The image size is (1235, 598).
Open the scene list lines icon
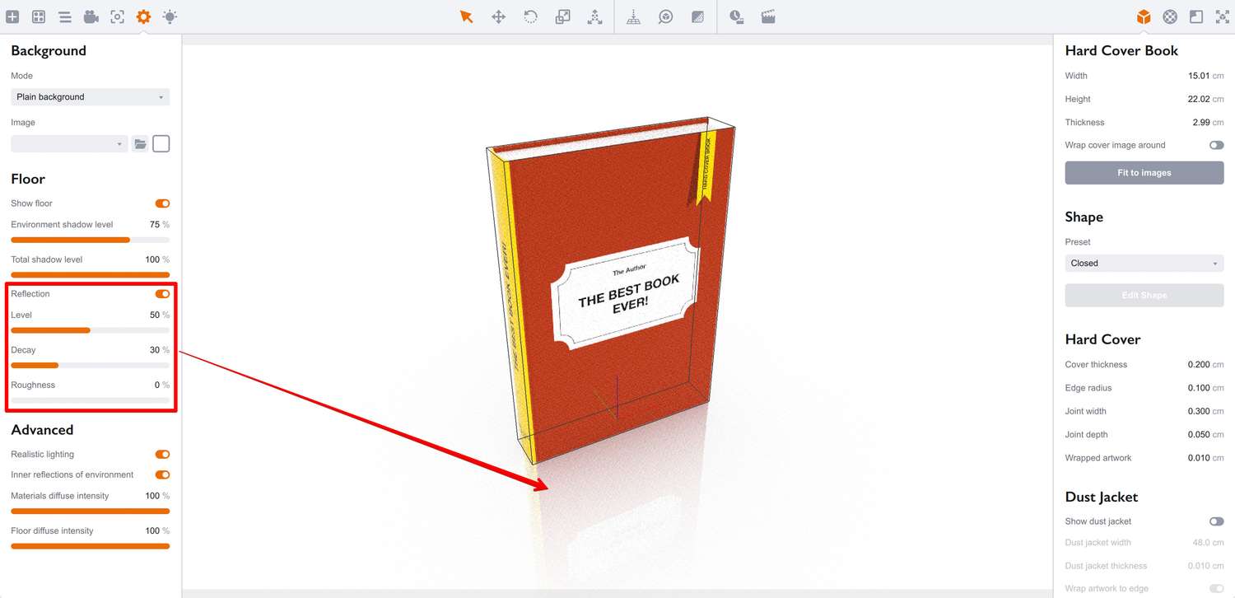[65, 16]
